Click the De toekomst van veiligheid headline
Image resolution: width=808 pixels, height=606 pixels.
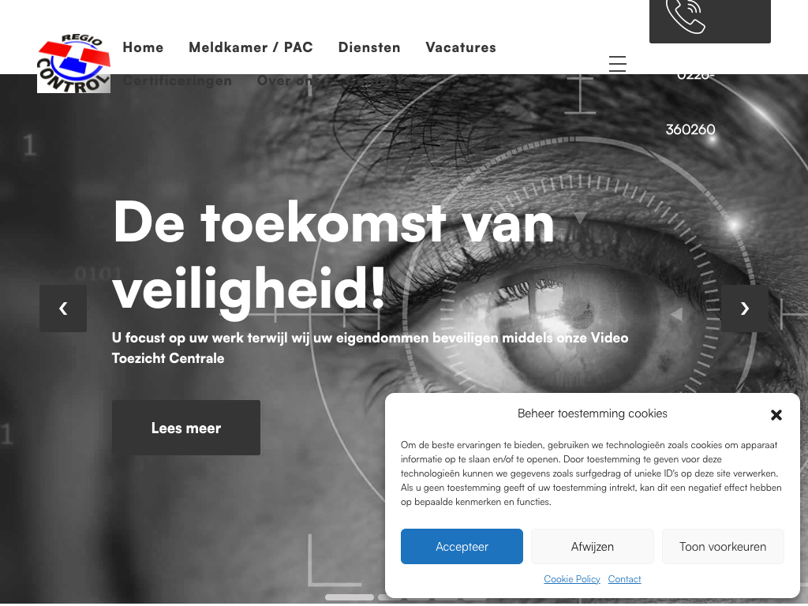point(334,256)
